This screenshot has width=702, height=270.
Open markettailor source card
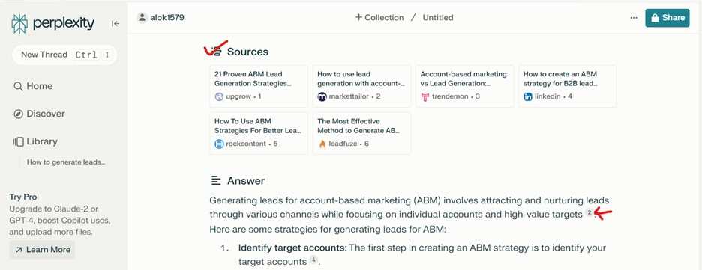(361, 86)
